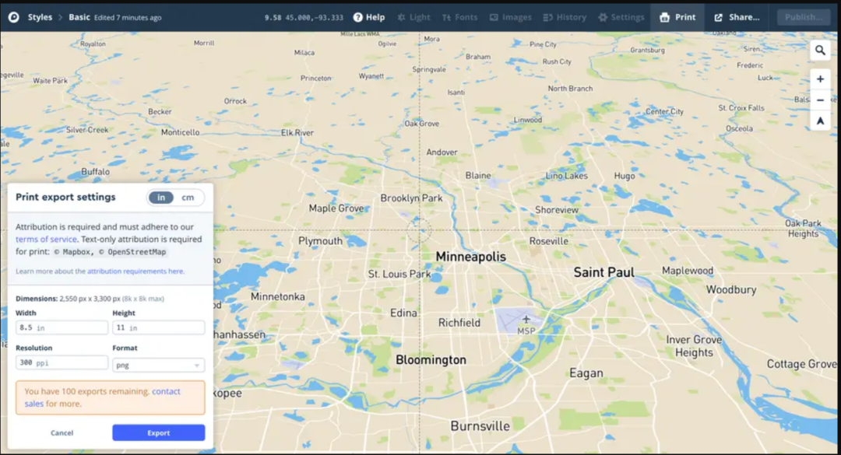Image resolution: width=841 pixels, height=455 pixels.
Task: Click the Width input field
Action: pos(62,327)
